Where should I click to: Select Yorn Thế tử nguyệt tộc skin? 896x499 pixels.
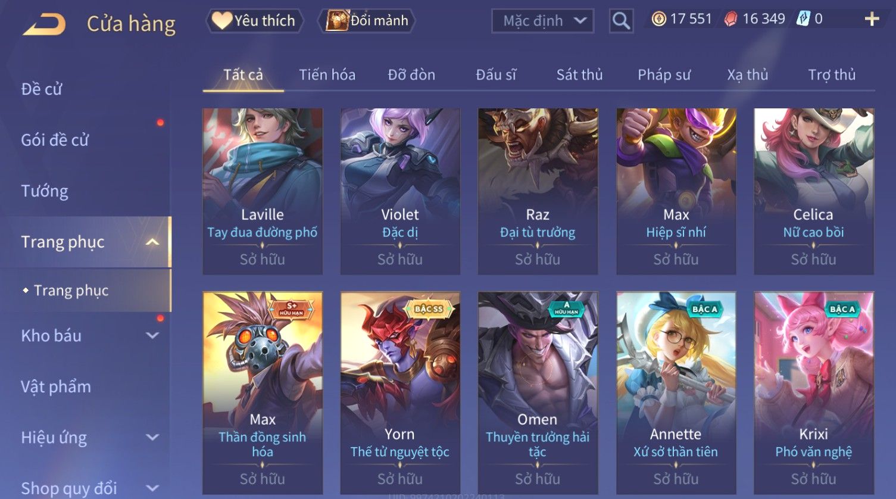[400, 392]
